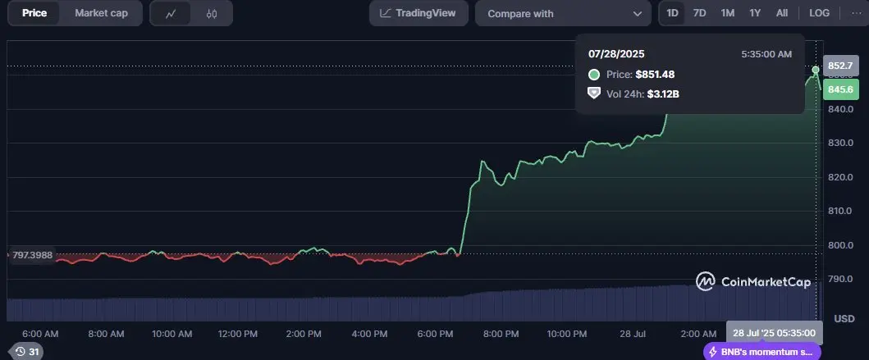869x360 pixels.
Task: Click the 6:00 PM time axis label
Action: (x=435, y=334)
